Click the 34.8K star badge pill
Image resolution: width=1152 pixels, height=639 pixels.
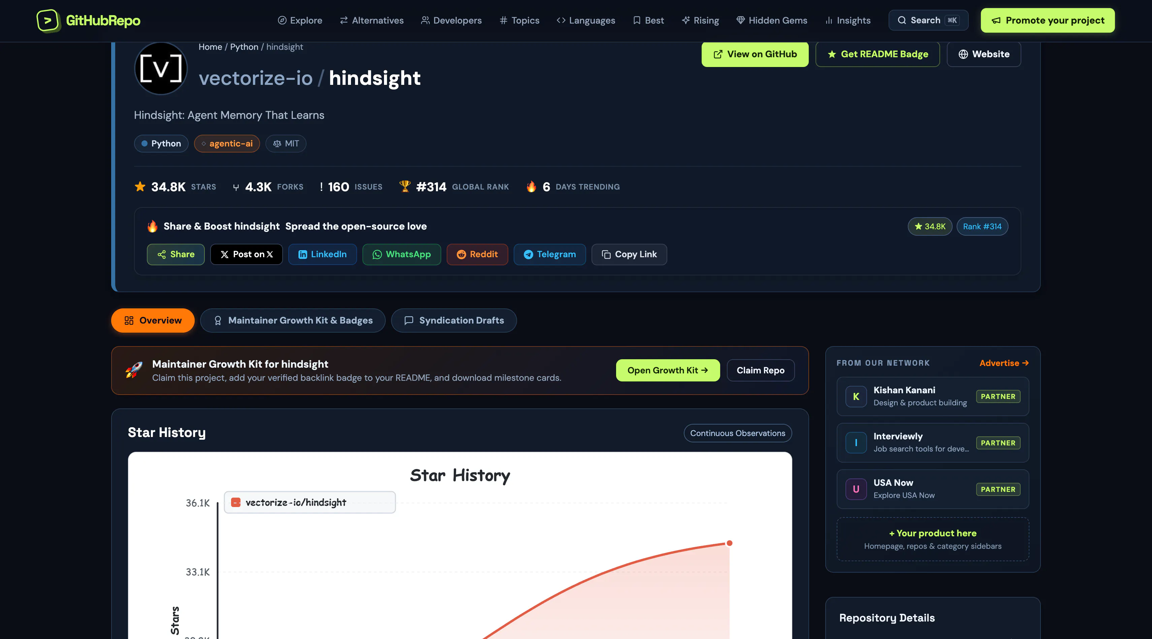(930, 227)
